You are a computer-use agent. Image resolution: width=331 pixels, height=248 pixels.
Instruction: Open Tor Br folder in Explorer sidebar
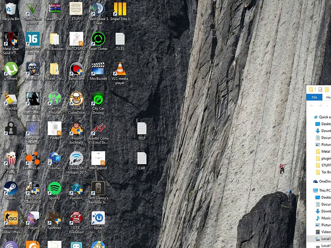click(323, 172)
